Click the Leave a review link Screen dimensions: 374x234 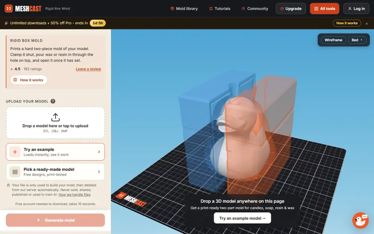(88, 69)
